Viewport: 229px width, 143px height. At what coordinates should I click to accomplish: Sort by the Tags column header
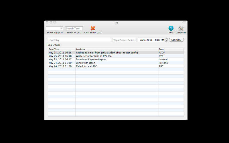click(x=171, y=49)
